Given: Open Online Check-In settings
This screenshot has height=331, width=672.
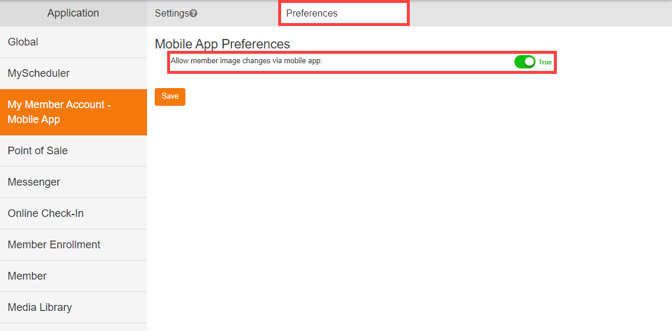Looking at the screenshot, I should pyautogui.click(x=73, y=213).
